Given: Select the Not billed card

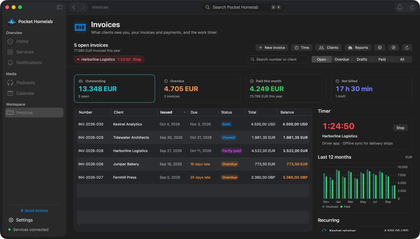Looking at the screenshot, I should pyautogui.click(x=371, y=89).
